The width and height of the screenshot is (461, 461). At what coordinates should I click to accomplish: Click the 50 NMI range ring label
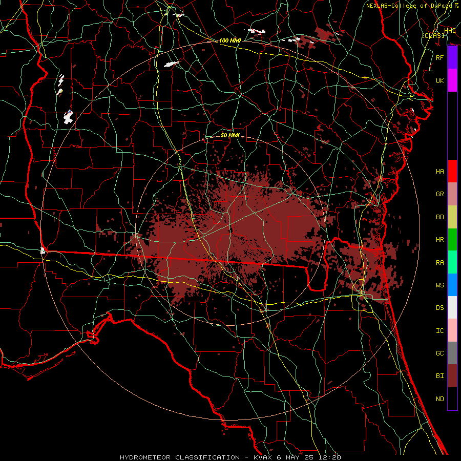[230, 135]
